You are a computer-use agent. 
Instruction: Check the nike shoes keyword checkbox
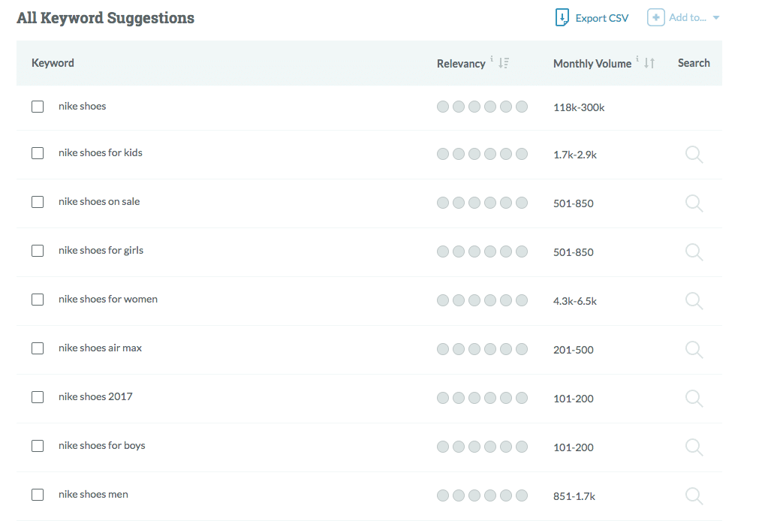pyautogui.click(x=38, y=107)
